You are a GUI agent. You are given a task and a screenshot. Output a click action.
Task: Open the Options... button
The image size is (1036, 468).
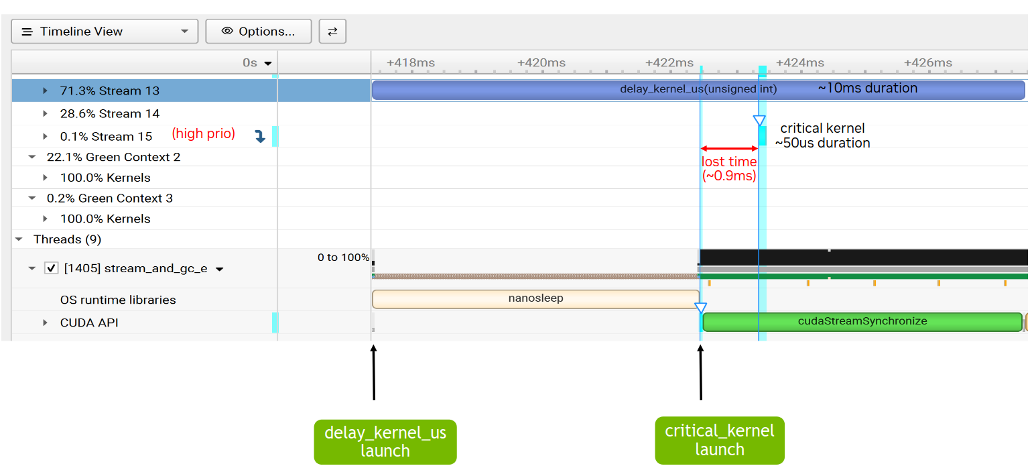tap(259, 32)
